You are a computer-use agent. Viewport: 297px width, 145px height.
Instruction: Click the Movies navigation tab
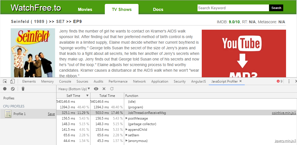pyautogui.click(x=85, y=10)
